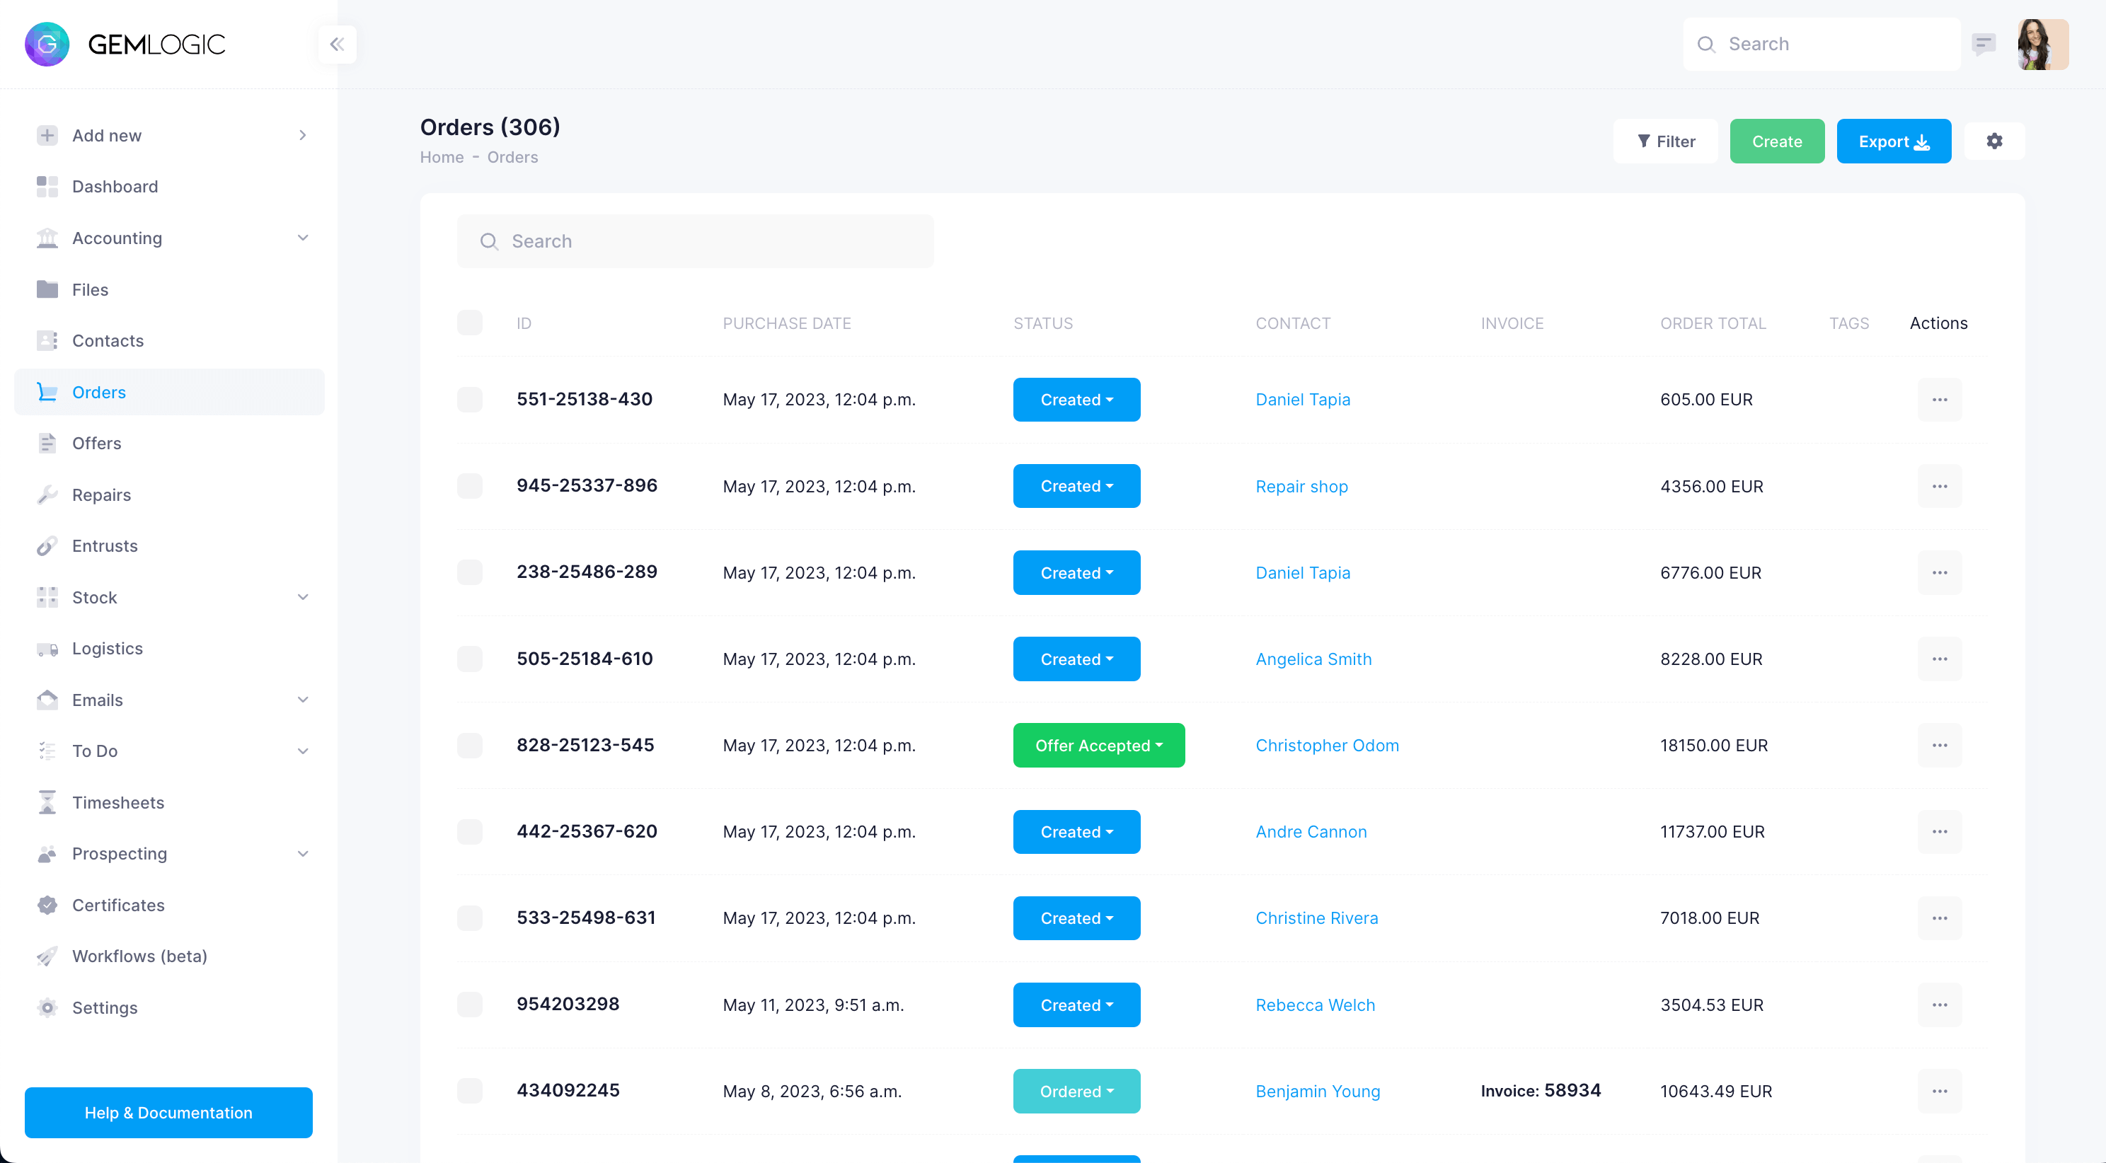Select checkbox for order 533-25498-631
This screenshot has width=2106, height=1163.
tap(469, 918)
